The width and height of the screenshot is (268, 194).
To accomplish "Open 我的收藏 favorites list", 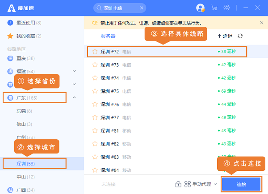I will pyautogui.click(x=29, y=36).
